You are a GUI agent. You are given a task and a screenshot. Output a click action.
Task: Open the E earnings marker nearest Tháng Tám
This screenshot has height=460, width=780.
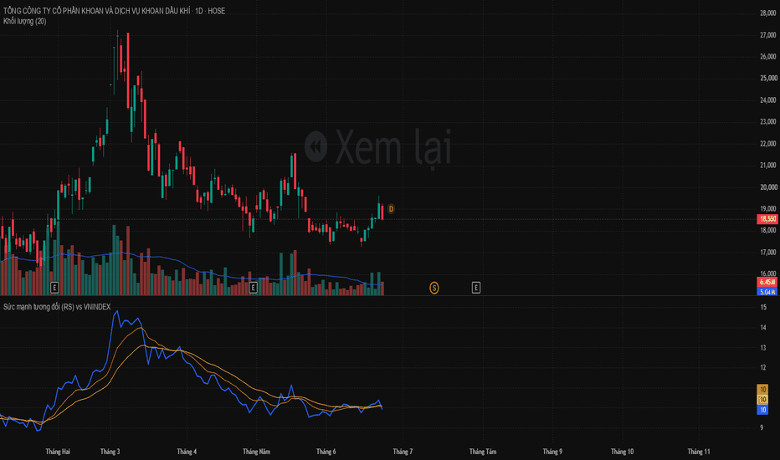point(476,288)
